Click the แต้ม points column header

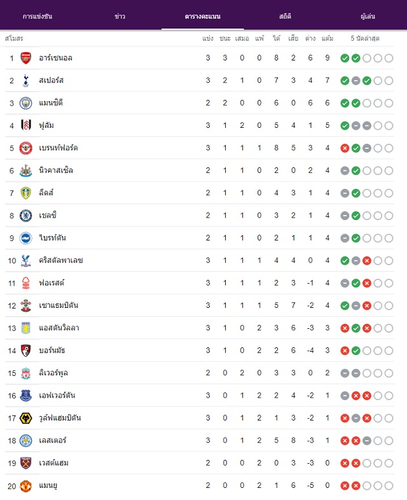pos(328,39)
